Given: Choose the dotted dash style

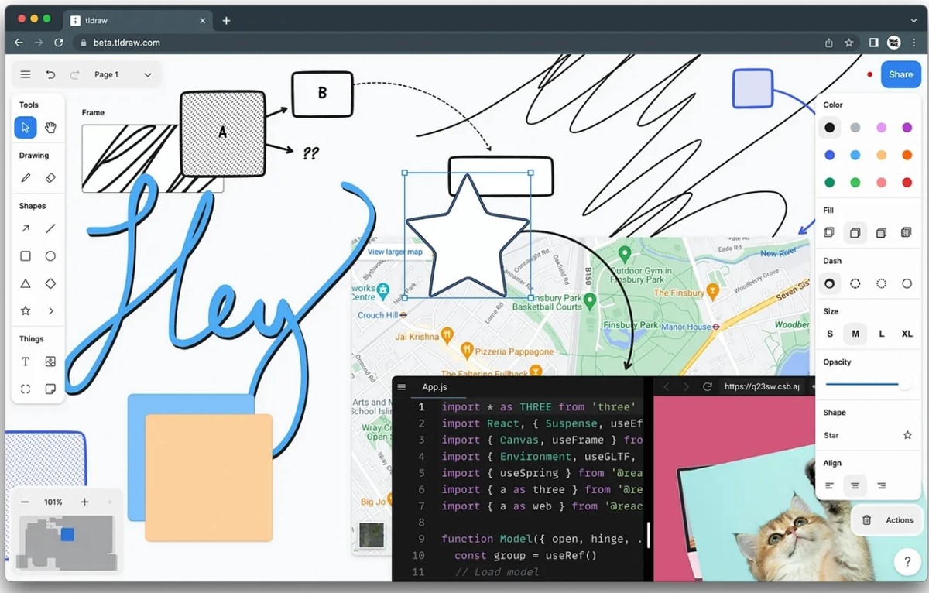Looking at the screenshot, I should [x=881, y=283].
